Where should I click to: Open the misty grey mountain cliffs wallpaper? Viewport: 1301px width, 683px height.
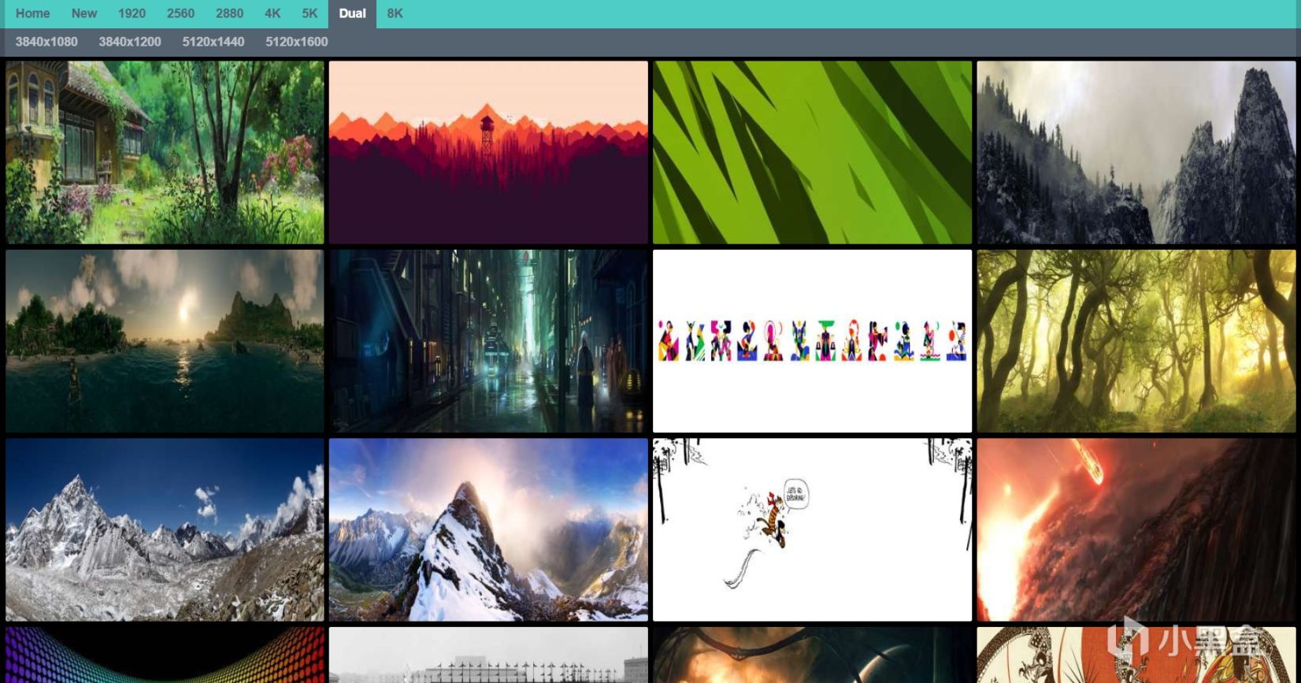pyautogui.click(x=1136, y=152)
